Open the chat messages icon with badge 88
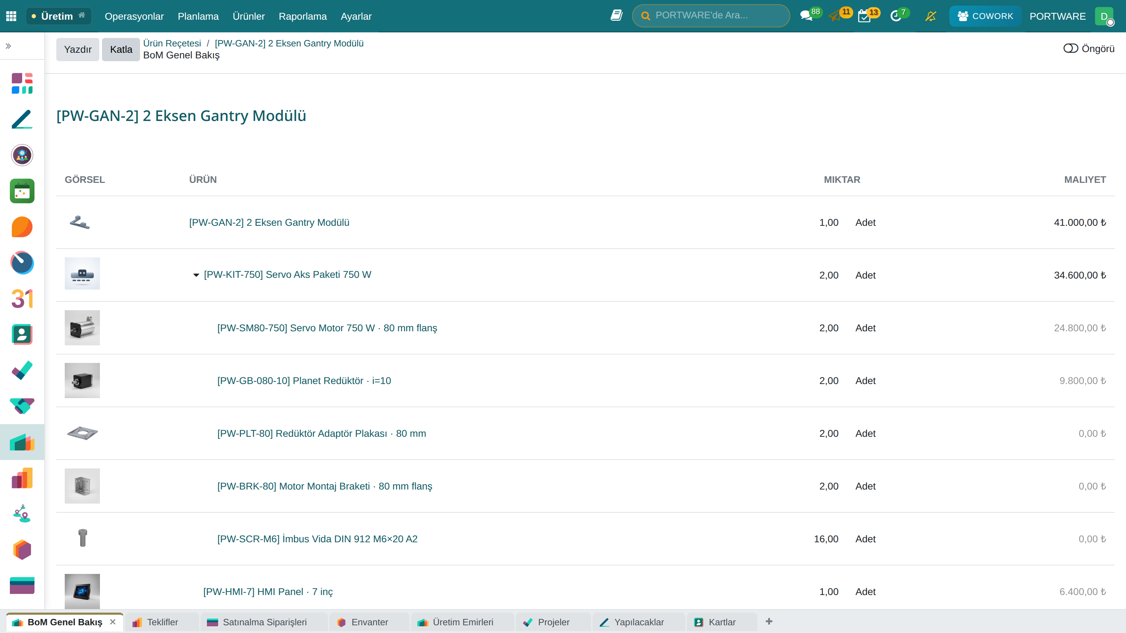Image resolution: width=1126 pixels, height=633 pixels. (x=806, y=16)
